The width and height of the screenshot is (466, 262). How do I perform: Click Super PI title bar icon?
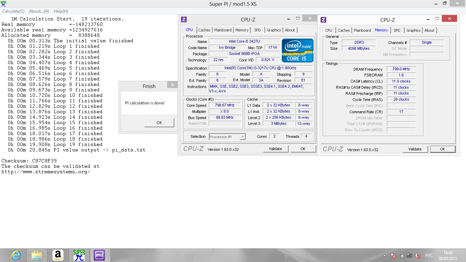pyautogui.click(x=3, y=3)
